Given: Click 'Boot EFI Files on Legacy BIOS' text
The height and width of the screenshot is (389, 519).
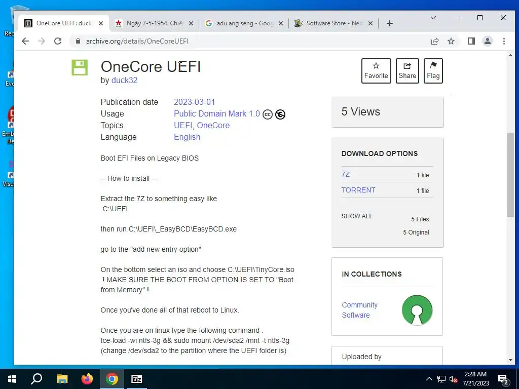Looking at the screenshot, I should pyautogui.click(x=150, y=158).
